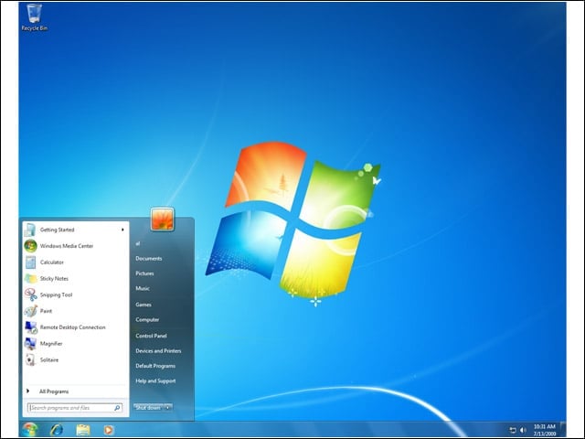Viewport: 585px width, 439px height.
Task: Expand the Getting Started submenu arrow
Action: [x=122, y=230]
